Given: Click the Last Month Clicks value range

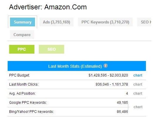Looking at the screenshot, I should tap(112, 84).
